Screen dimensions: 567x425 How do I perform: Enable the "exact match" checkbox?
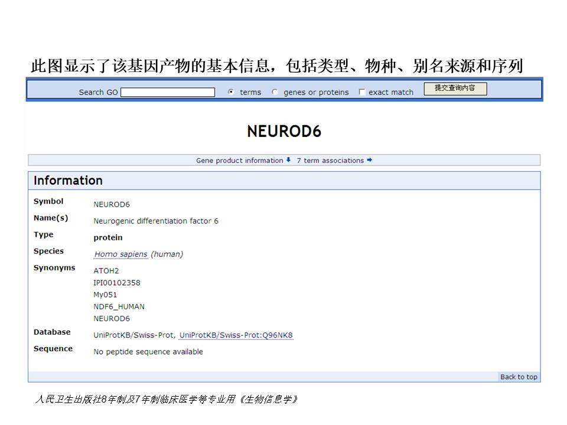pos(362,92)
